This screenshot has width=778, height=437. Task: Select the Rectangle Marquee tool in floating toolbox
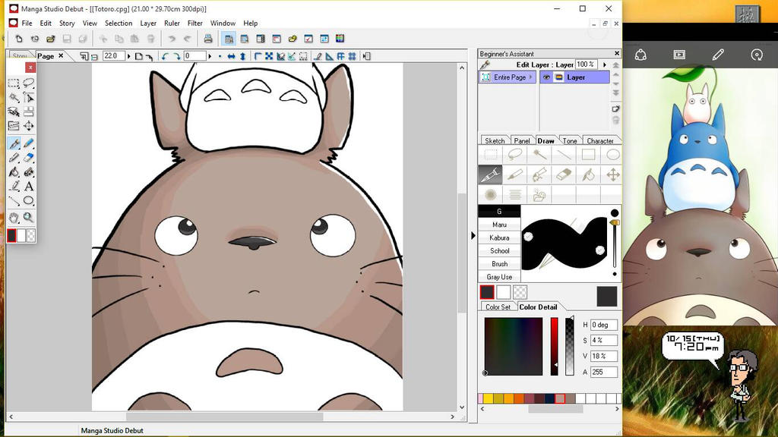point(14,83)
